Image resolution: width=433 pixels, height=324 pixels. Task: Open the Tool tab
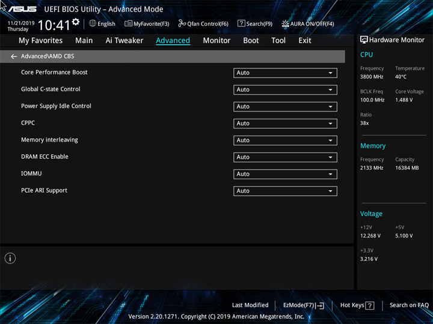point(278,41)
